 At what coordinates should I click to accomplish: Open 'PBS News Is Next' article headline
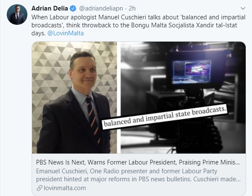pyautogui.click(x=138, y=162)
